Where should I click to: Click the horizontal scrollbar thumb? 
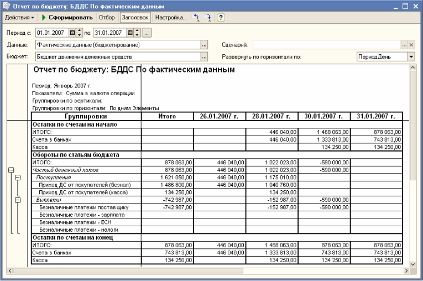(x=128, y=270)
